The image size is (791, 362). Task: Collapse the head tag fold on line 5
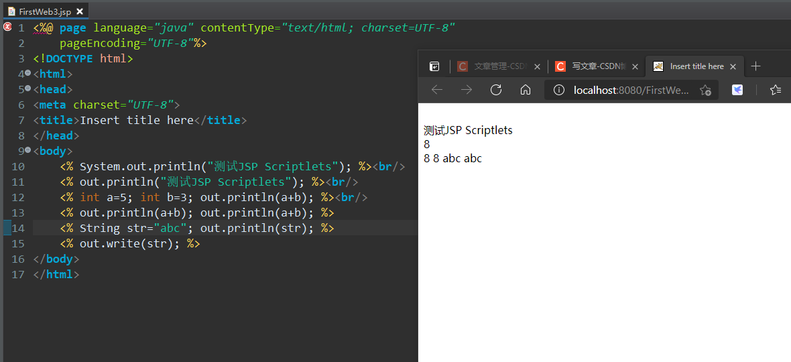(27, 88)
